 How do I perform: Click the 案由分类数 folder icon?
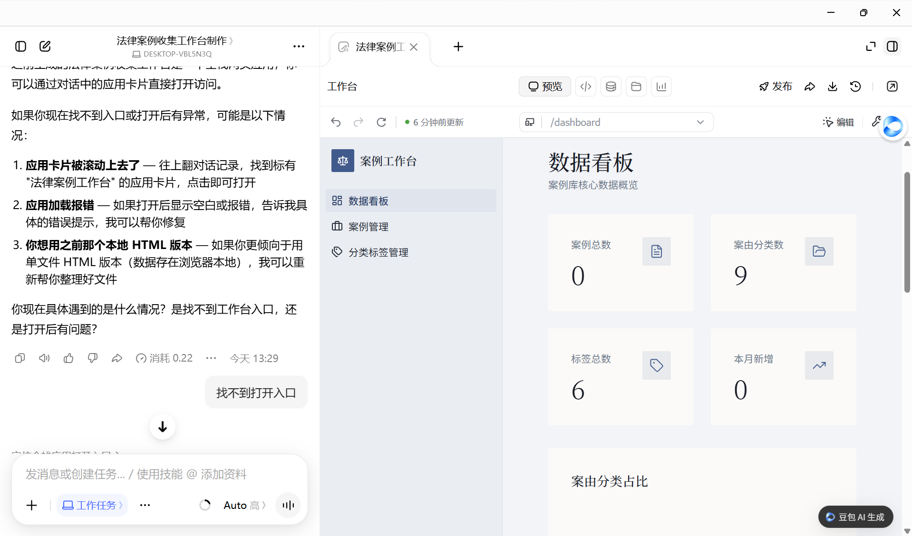(x=819, y=251)
